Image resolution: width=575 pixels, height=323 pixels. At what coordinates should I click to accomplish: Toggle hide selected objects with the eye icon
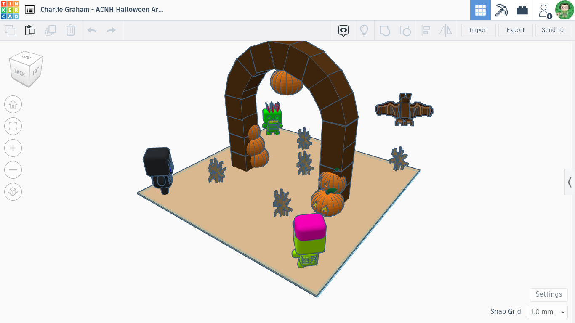click(343, 30)
